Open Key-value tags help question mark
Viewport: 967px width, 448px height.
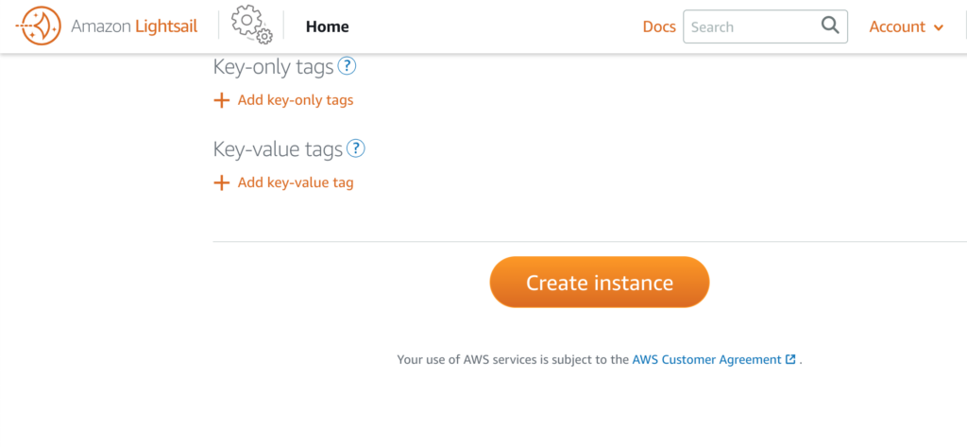(x=356, y=148)
